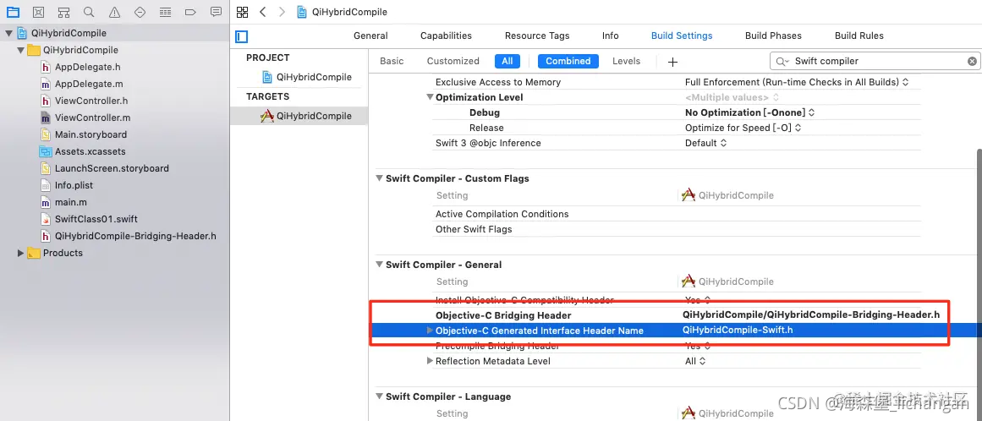Select the Levels view mode

point(626,62)
